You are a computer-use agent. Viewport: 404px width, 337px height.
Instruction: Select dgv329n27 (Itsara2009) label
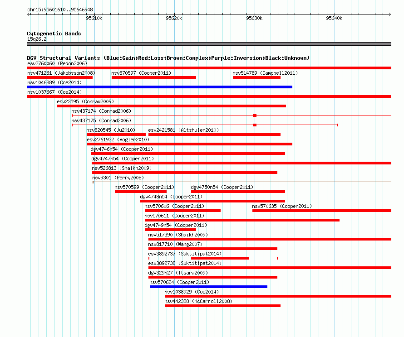point(178,273)
